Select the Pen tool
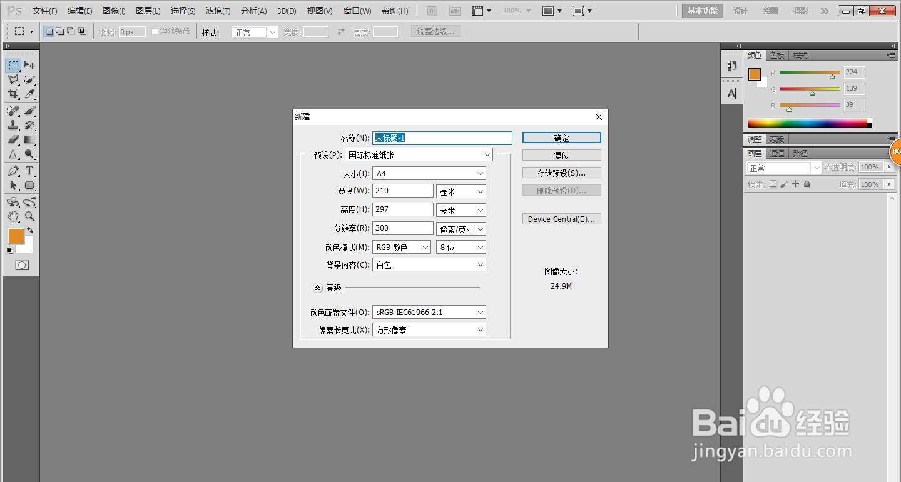 pos(13,171)
